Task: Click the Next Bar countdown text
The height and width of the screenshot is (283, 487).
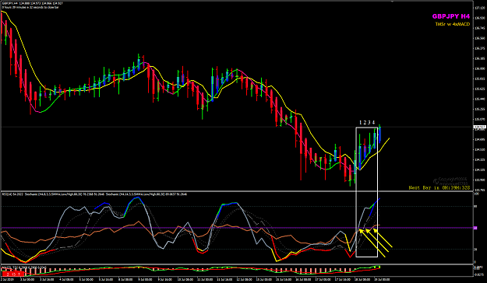Action: [439, 188]
